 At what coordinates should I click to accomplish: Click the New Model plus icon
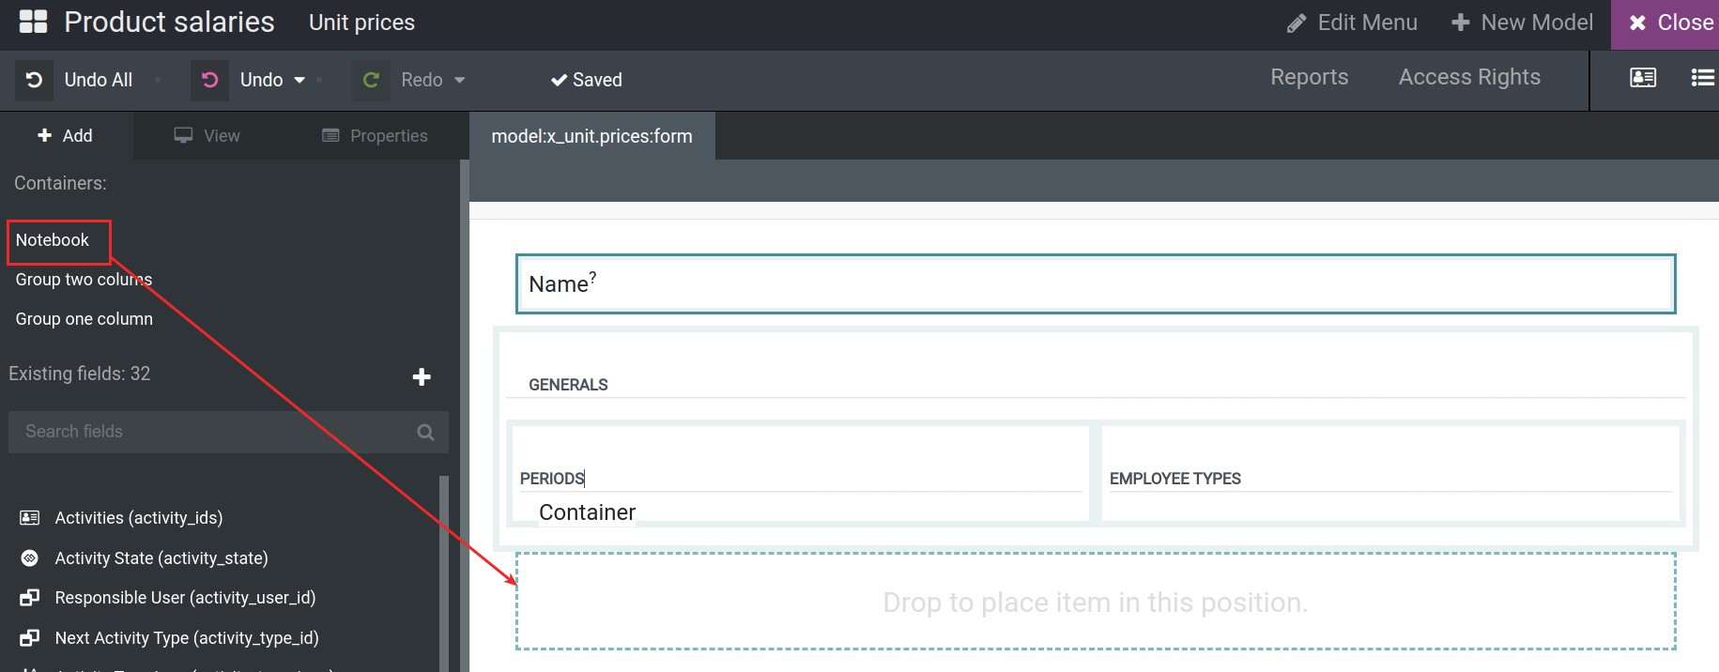coord(1460,23)
